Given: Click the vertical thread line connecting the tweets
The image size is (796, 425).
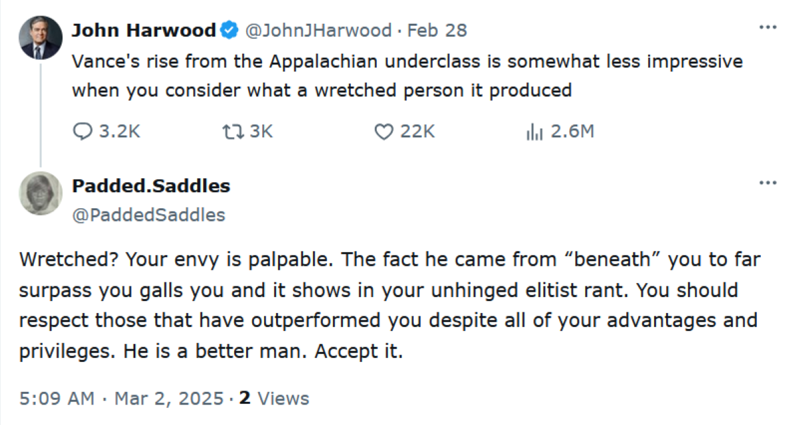Looking at the screenshot, I should pos(40,114).
